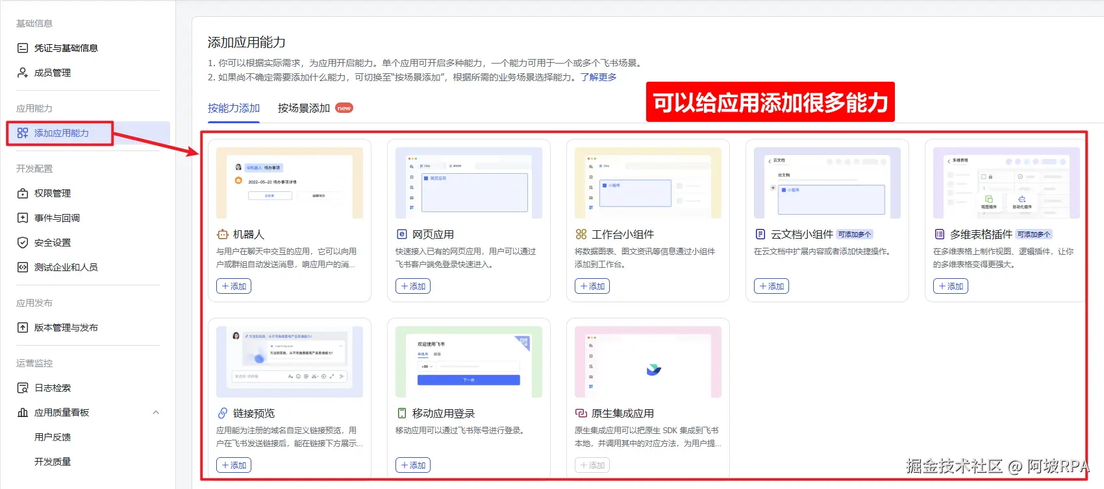The width and height of the screenshot is (1104, 489).
Task: Add the 多维表格插件 capability
Action: click(951, 286)
